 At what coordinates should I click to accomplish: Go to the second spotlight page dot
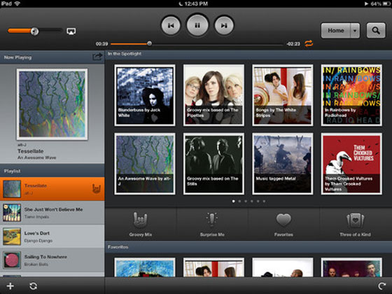[239, 202]
